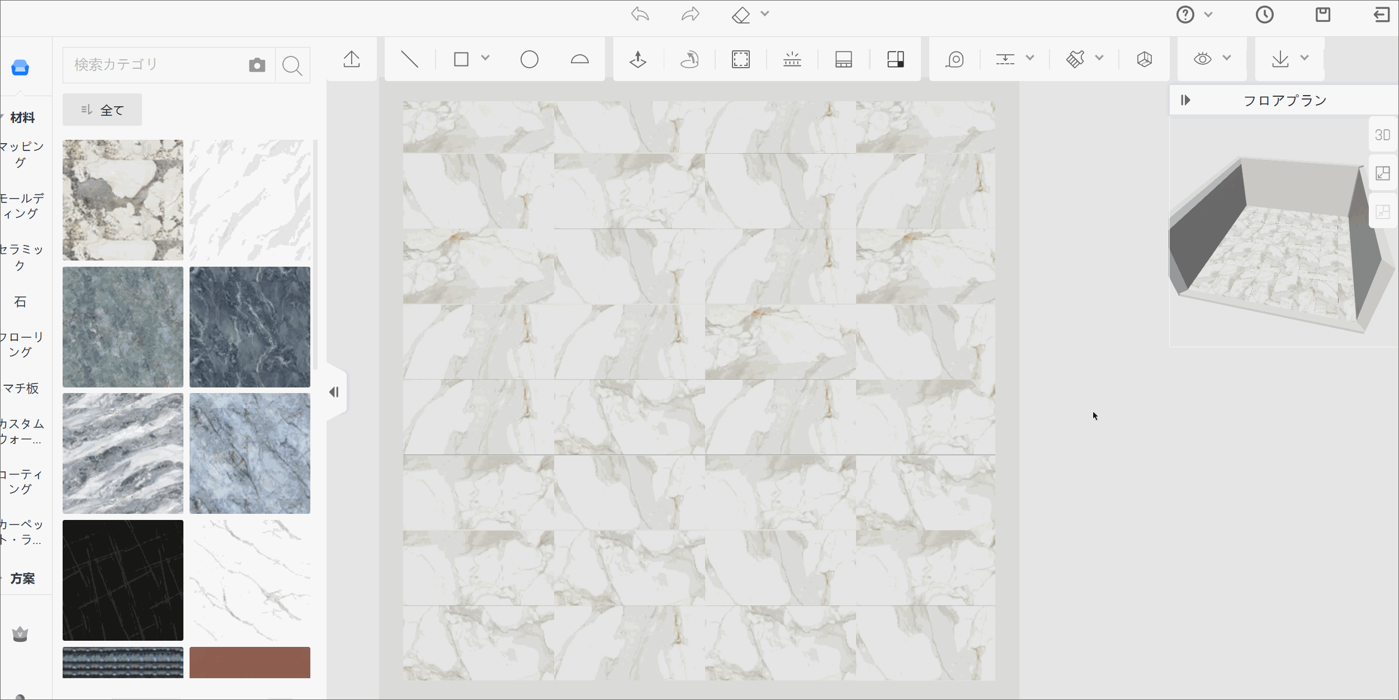Click the downward arrow placement tool
The image size is (1399, 700).
click(x=638, y=59)
